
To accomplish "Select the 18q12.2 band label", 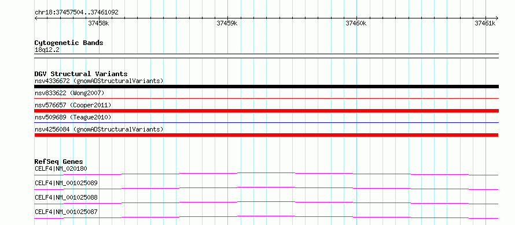I will pos(47,50).
